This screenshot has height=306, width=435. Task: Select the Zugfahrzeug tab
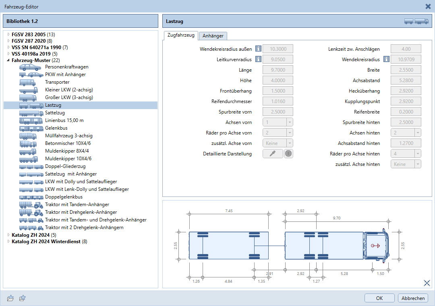tap(181, 35)
